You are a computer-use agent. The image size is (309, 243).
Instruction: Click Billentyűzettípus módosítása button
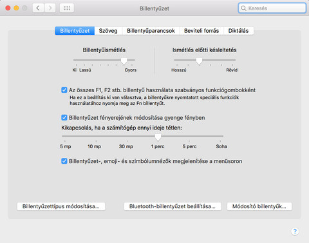coord(61,206)
